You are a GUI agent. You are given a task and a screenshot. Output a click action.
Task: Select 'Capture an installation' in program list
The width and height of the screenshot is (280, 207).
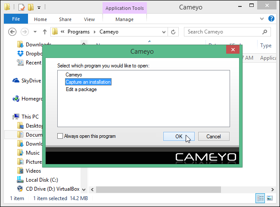coord(88,82)
